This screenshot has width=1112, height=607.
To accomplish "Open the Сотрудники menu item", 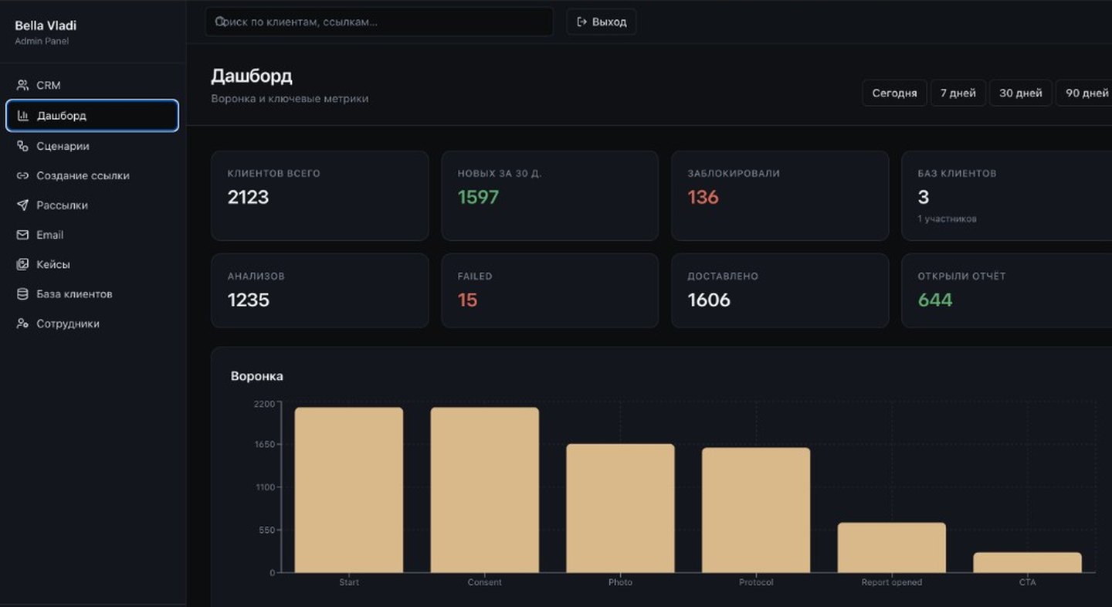I will click(x=93, y=324).
